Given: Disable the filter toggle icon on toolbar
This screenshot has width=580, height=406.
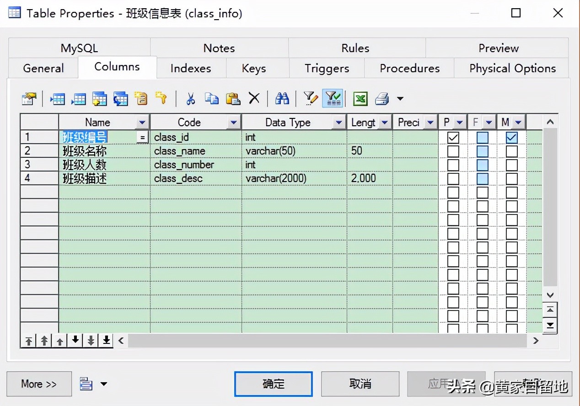Looking at the screenshot, I should [333, 98].
